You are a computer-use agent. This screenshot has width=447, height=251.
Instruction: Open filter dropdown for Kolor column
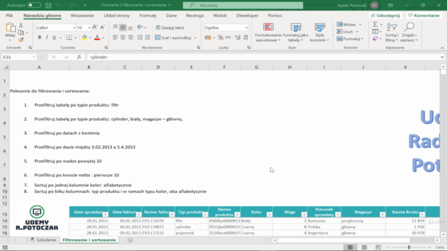pyautogui.click(x=269, y=215)
